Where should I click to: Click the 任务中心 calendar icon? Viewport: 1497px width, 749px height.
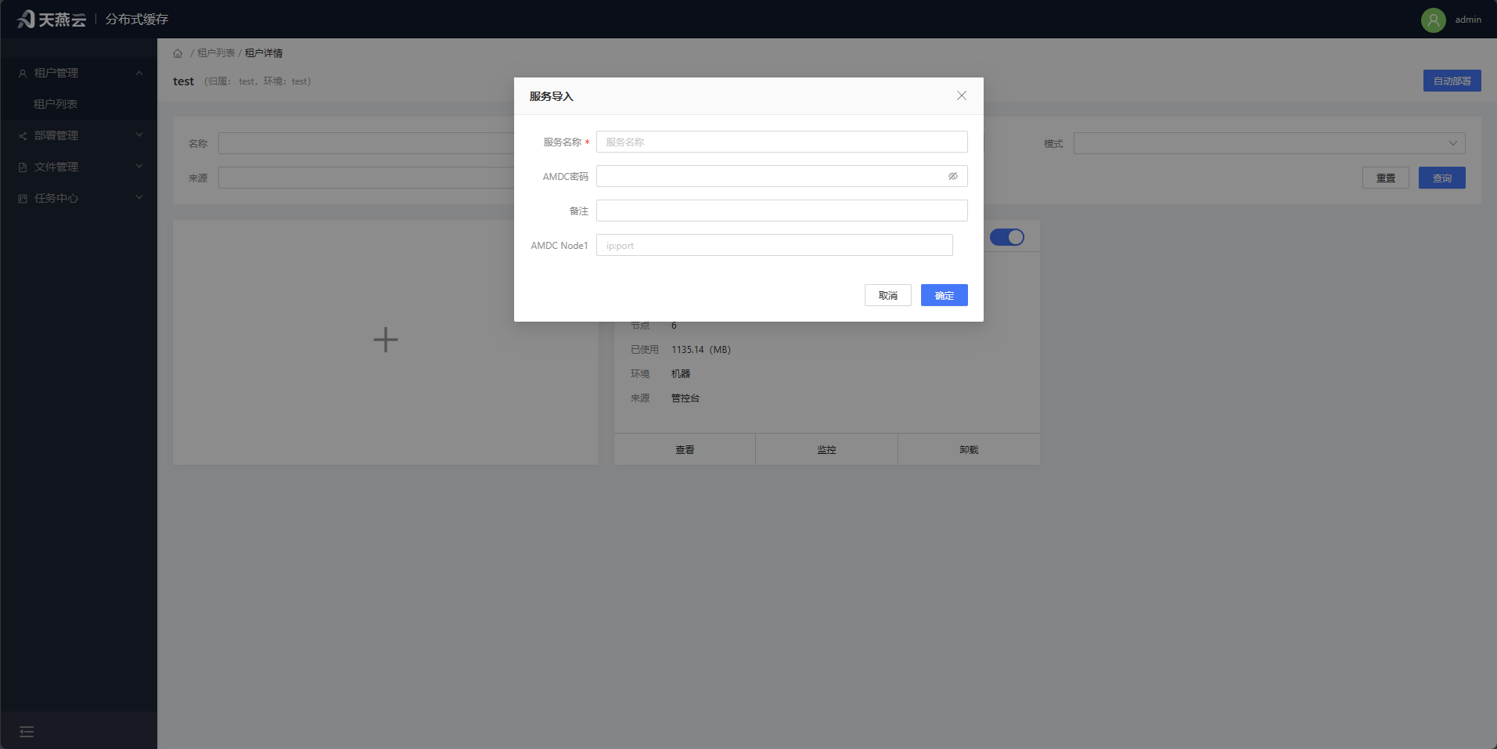coord(23,198)
